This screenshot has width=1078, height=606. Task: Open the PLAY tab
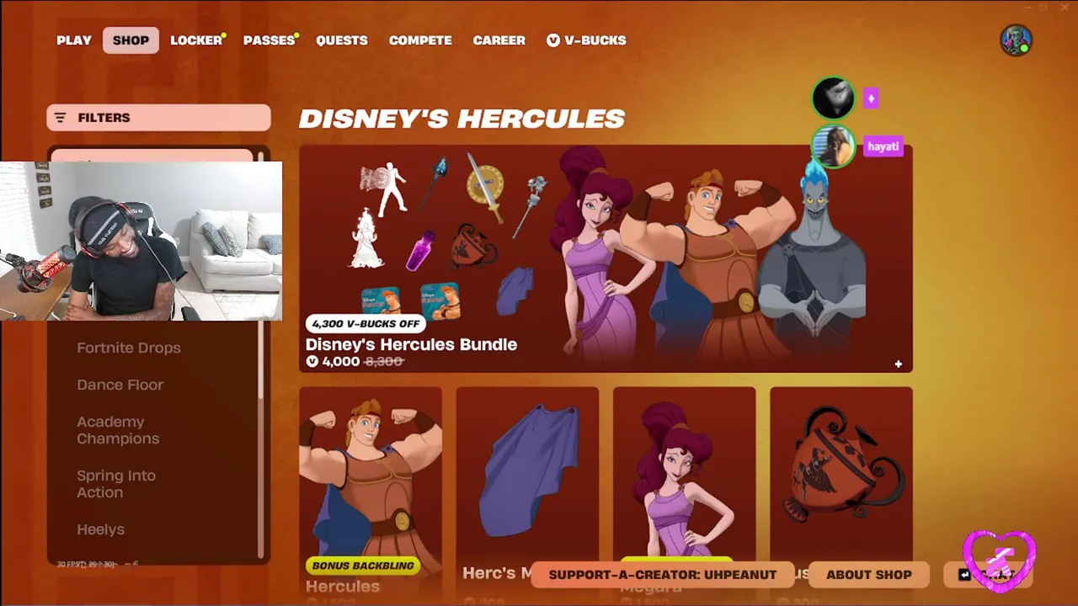(74, 40)
